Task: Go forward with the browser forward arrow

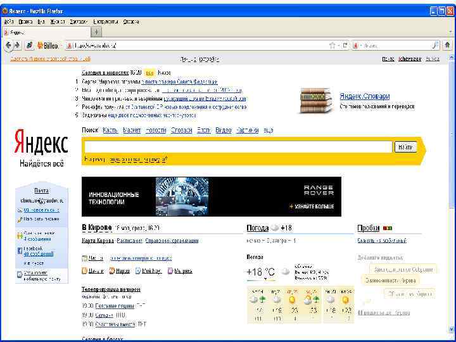Action: (17, 46)
